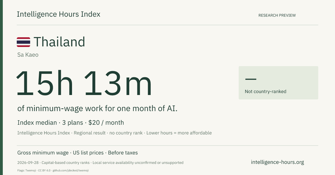Click the github.com/jdecked/twemoji link
This screenshot has height=175, width=335.
pyautogui.click(x=71, y=170)
